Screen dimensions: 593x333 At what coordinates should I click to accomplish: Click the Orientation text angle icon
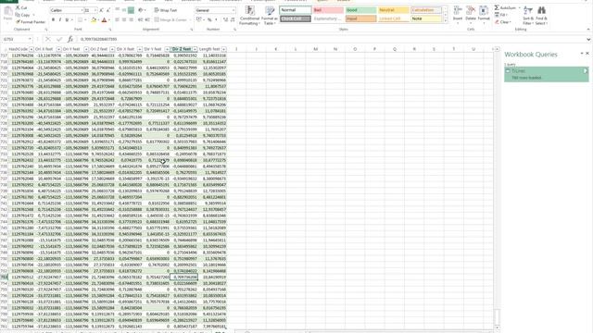(141, 10)
